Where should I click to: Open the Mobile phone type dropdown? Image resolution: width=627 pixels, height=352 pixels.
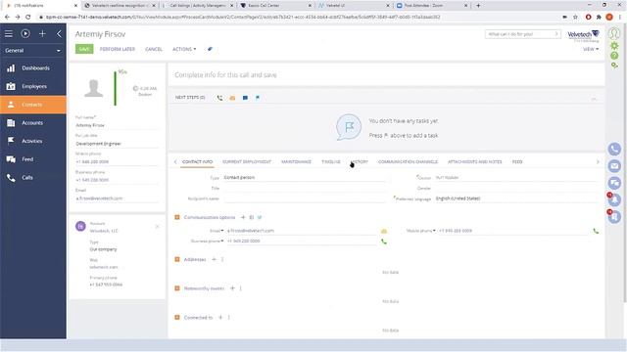click(421, 231)
